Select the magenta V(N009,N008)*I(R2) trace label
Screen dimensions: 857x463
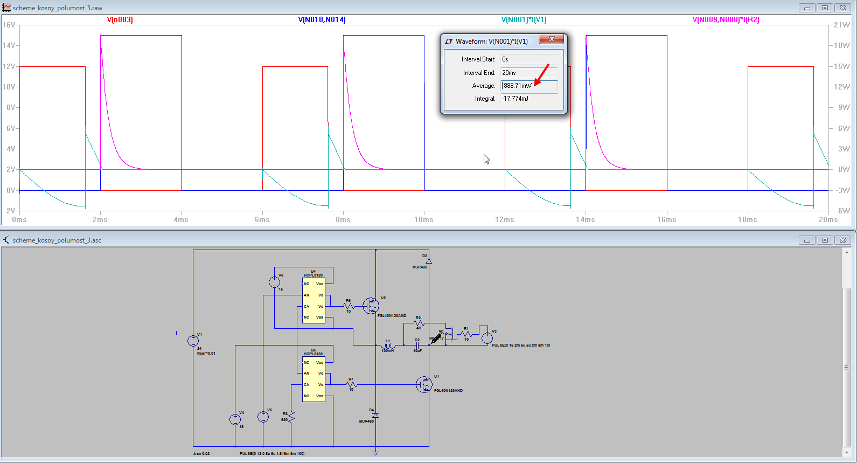point(726,20)
